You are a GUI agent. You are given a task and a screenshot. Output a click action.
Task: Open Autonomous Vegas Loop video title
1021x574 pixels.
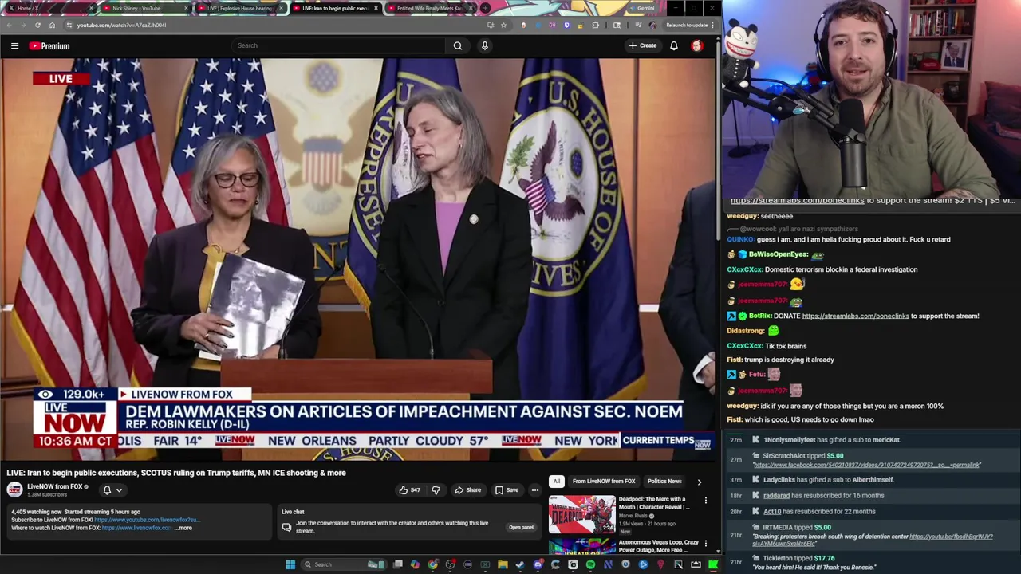tap(658, 546)
